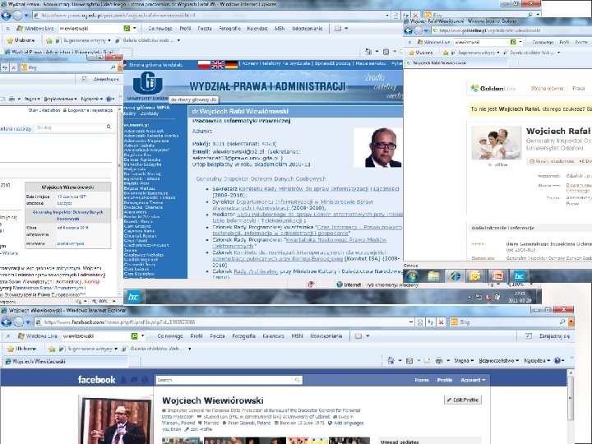Expand Strona menu in Facebook window
Screen dimensions: 592x444
pos(463,361)
